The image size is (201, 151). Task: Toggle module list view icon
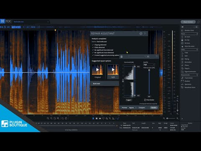(196, 27)
